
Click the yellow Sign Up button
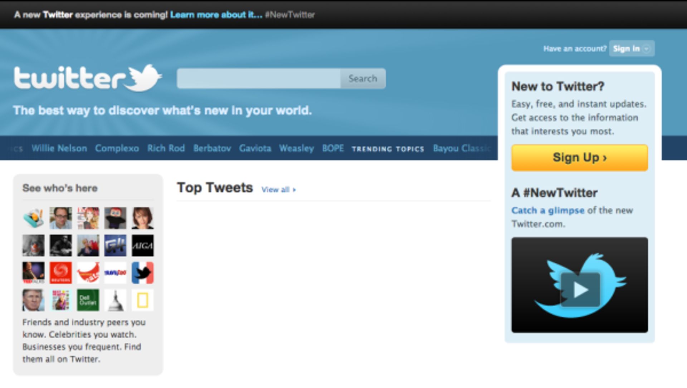[580, 157]
